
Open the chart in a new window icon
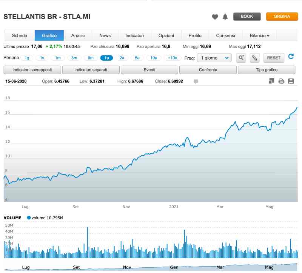coord(271,81)
